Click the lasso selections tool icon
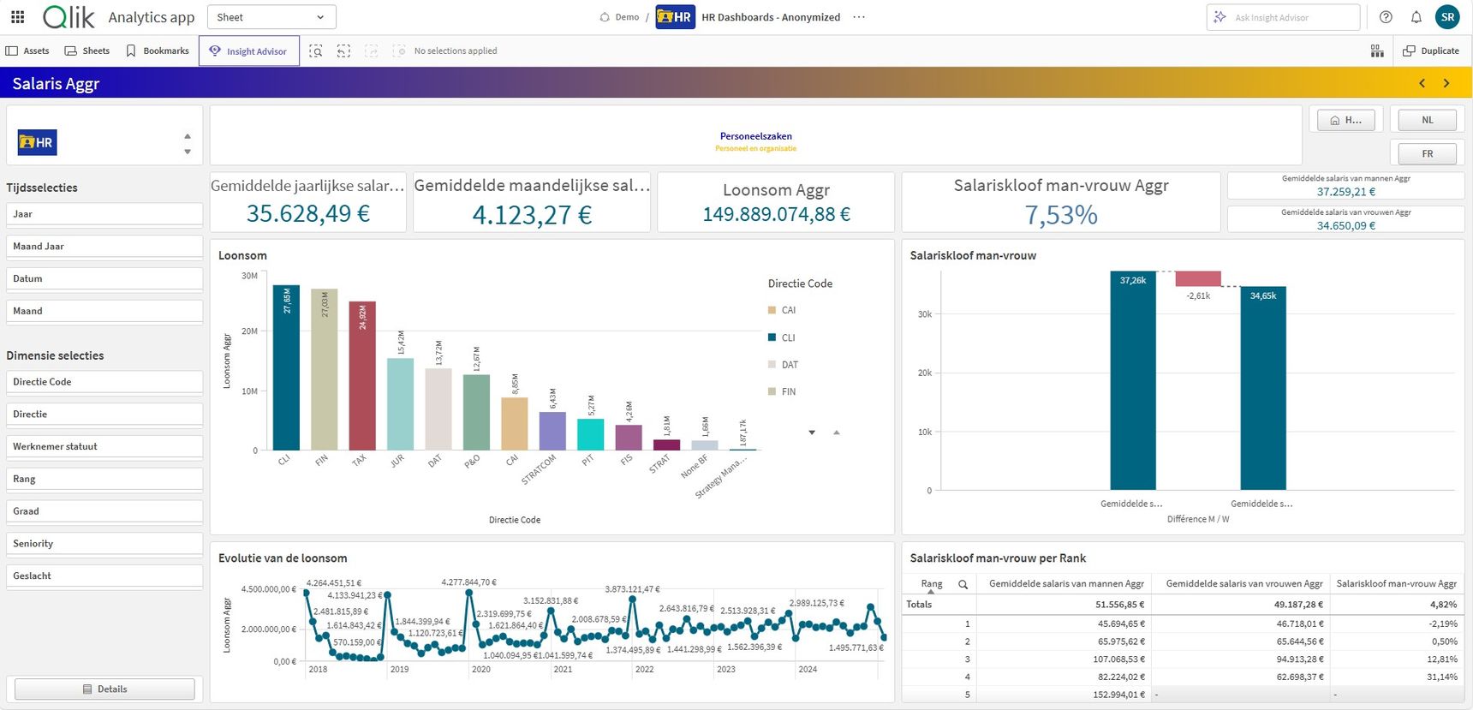Image resolution: width=1473 pixels, height=710 pixels. pos(343,51)
